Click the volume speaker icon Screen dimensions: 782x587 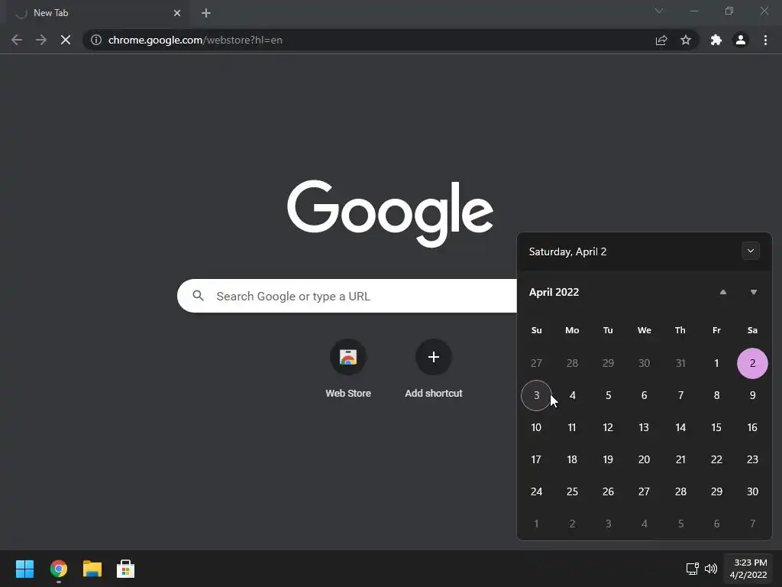(x=711, y=569)
